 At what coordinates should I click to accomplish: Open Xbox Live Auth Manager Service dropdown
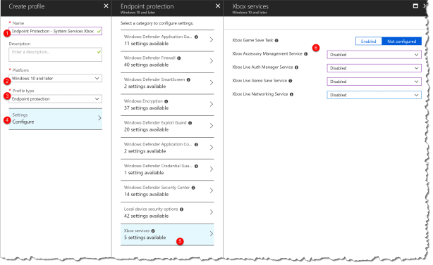click(x=374, y=68)
